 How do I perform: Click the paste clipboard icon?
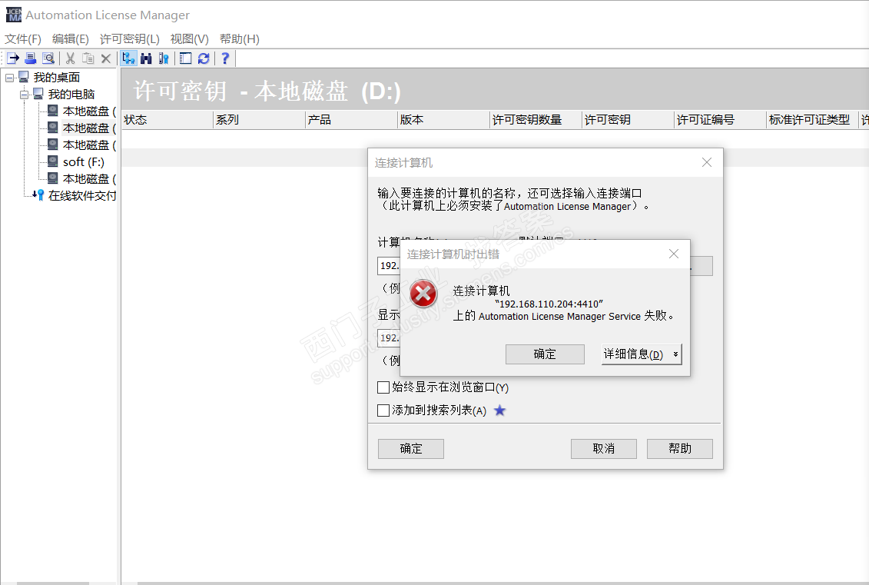point(88,58)
